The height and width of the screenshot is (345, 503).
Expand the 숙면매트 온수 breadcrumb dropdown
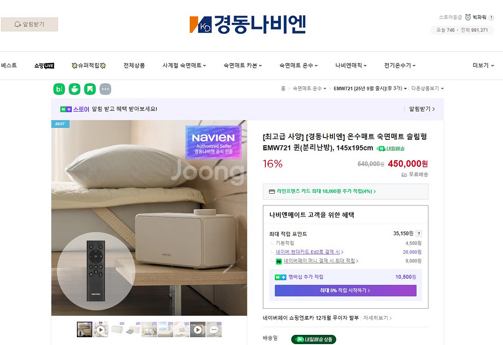tap(310, 88)
